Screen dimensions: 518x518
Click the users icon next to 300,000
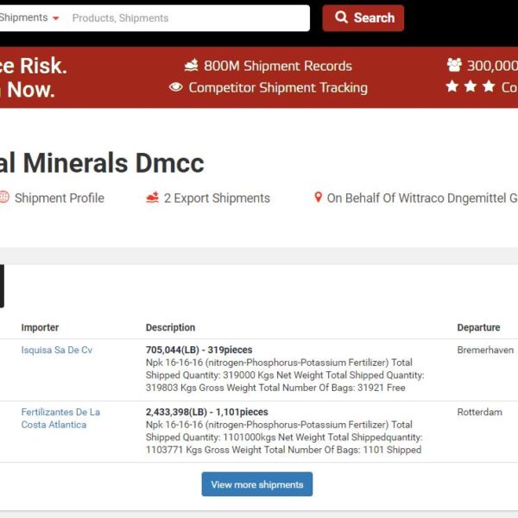454,66
